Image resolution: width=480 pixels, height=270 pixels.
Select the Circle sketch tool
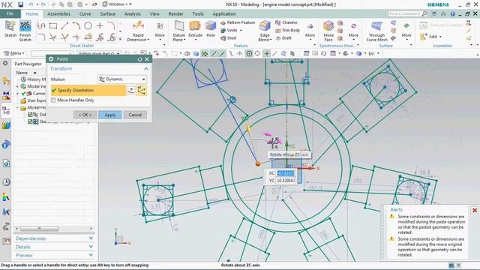(x=88, y=25)
